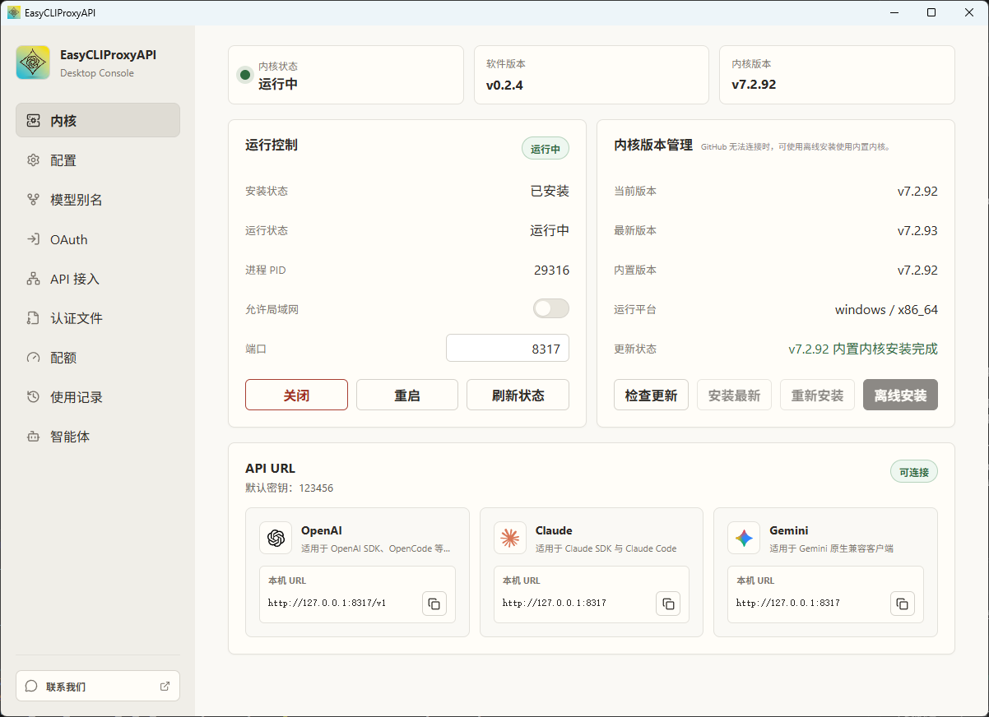
Task: Click the OpenAI URL http://127.0.0.1:8317/v1
Action: [327, 604]
